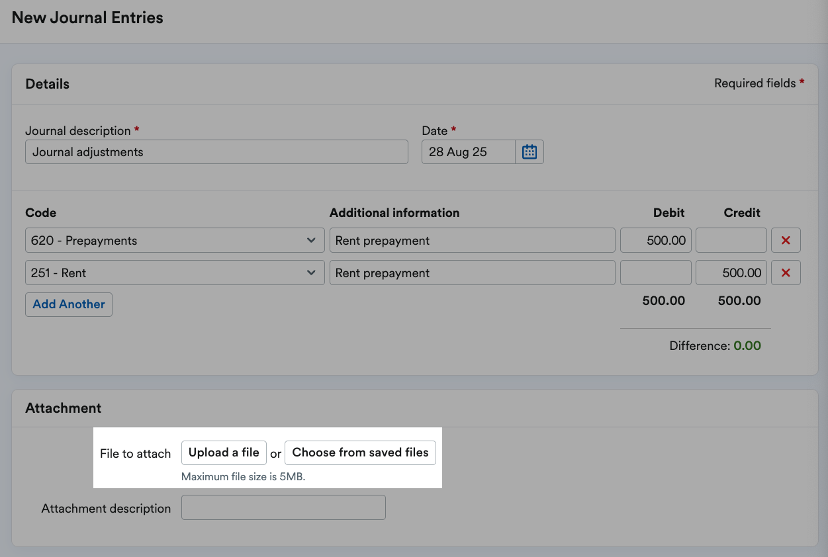Choose from saved files button
The image size is (828, 557).
pyautogui.click(x=360, y=452)
